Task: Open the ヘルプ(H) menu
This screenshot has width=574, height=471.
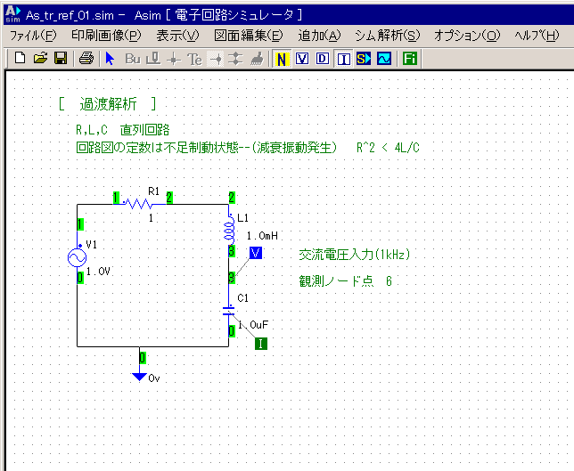Action: [x=537, y=36]
